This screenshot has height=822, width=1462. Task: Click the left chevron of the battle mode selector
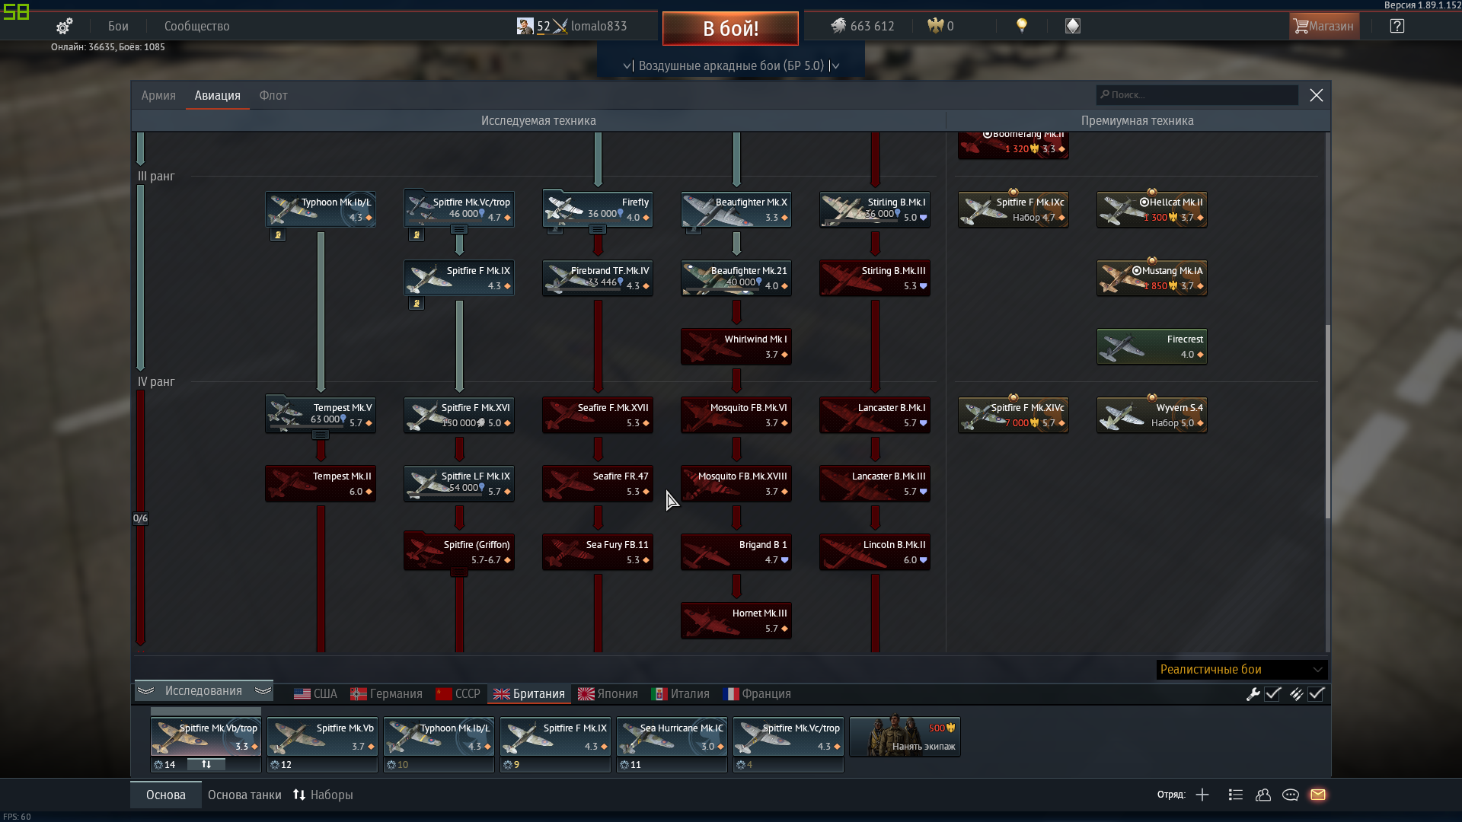(627, 66)
